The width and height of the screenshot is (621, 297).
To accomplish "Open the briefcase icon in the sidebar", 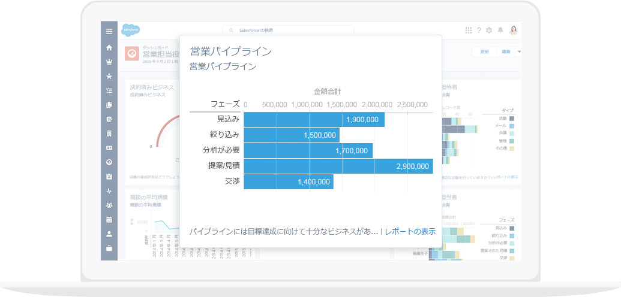I will [109, 248].
